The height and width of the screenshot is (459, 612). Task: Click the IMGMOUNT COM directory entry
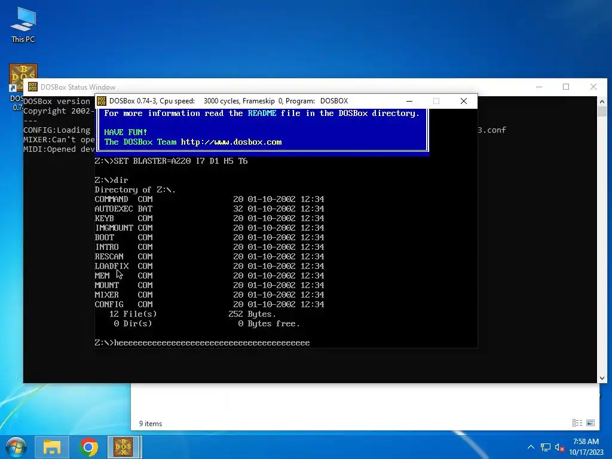(209, 228)
